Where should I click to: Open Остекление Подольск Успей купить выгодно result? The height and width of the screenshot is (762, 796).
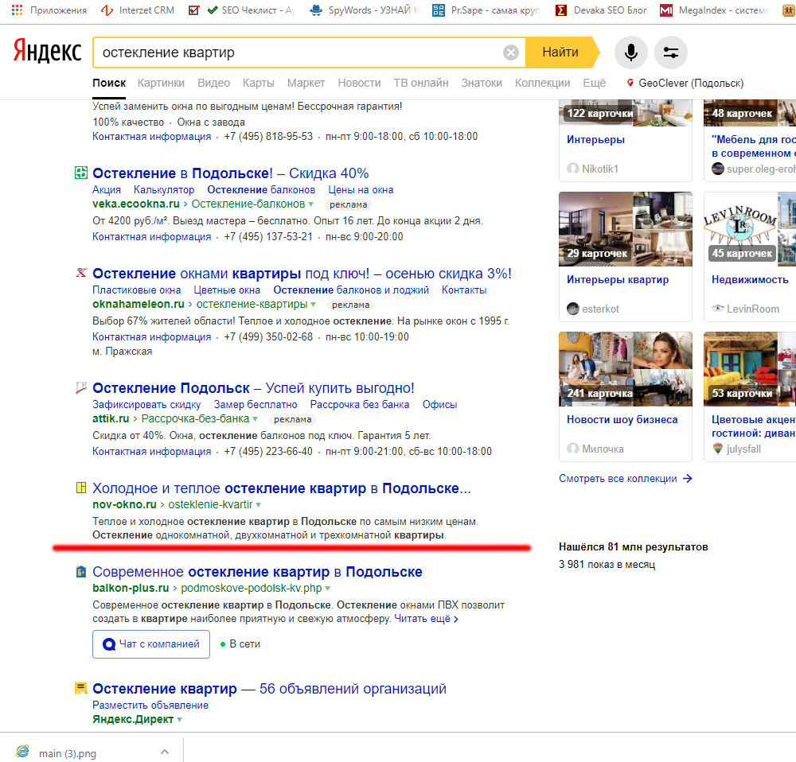point(253,388)
